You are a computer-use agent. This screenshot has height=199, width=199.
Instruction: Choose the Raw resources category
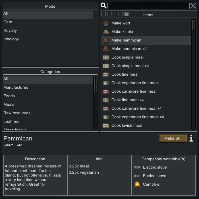(x=17, y=113)
